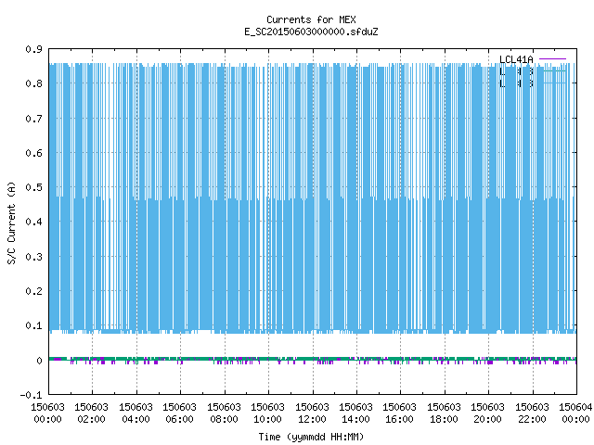Screen dimensions: 594x445
Task: Click the y-axis tick label 0.7
Action: [33, 119]
